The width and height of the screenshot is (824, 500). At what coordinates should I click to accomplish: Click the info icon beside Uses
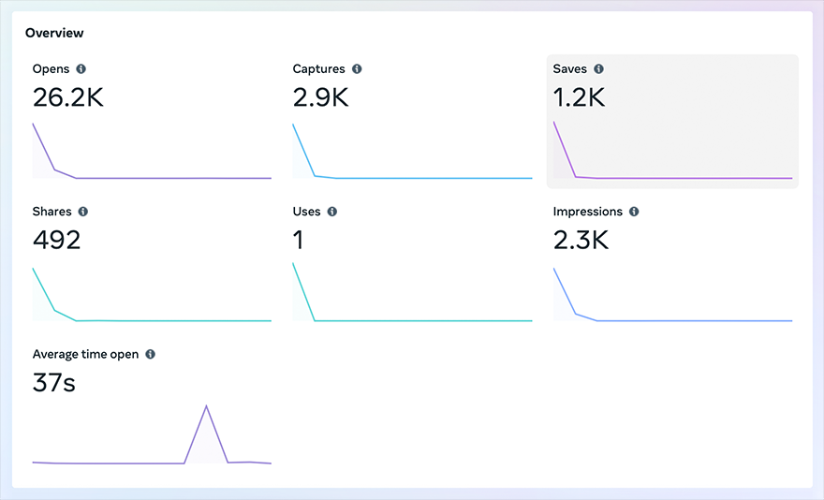pyautogui.click(x=332, y=212)
